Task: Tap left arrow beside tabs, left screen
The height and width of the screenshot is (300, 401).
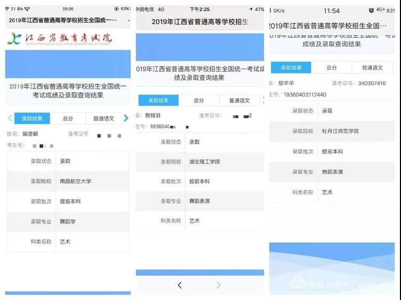Action: 10,118
